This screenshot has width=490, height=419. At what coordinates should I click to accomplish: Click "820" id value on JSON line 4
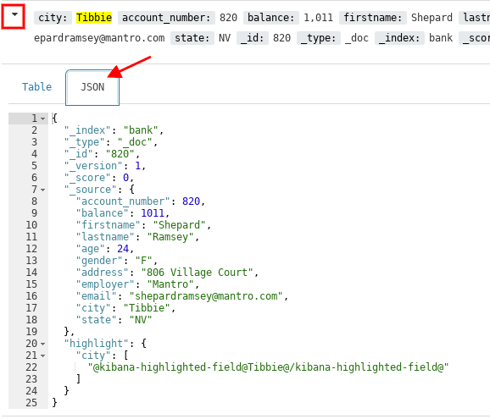(x=120, y=154)
